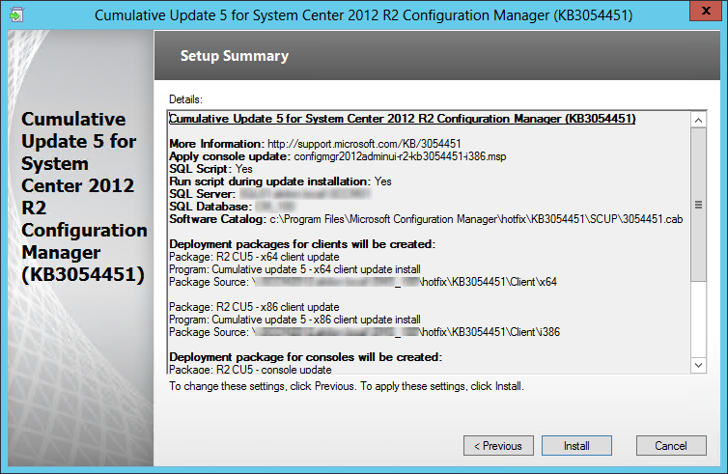Click the 'Details:' label
728x474 pixels.
click(x=185, y=99)
